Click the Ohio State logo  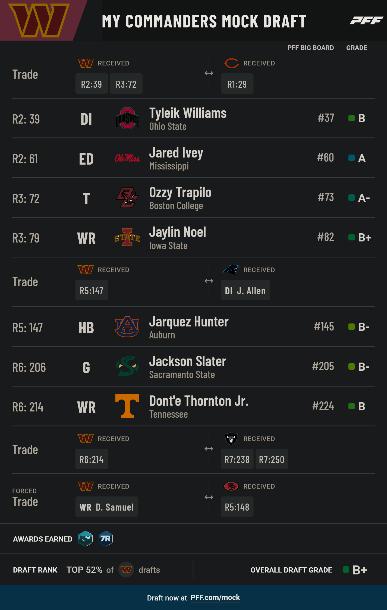(x=127, y=118)
